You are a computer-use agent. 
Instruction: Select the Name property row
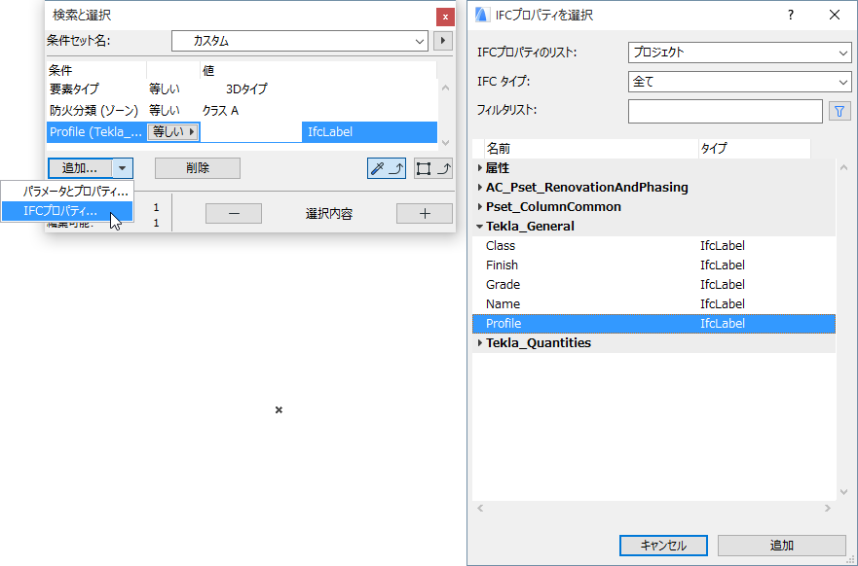[x=653, y=303]
